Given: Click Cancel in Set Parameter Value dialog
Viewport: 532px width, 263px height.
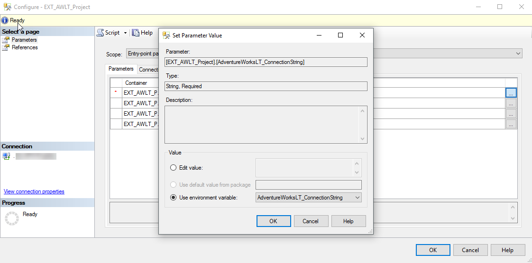Looking at the screenshot, I should pos(311,221).
